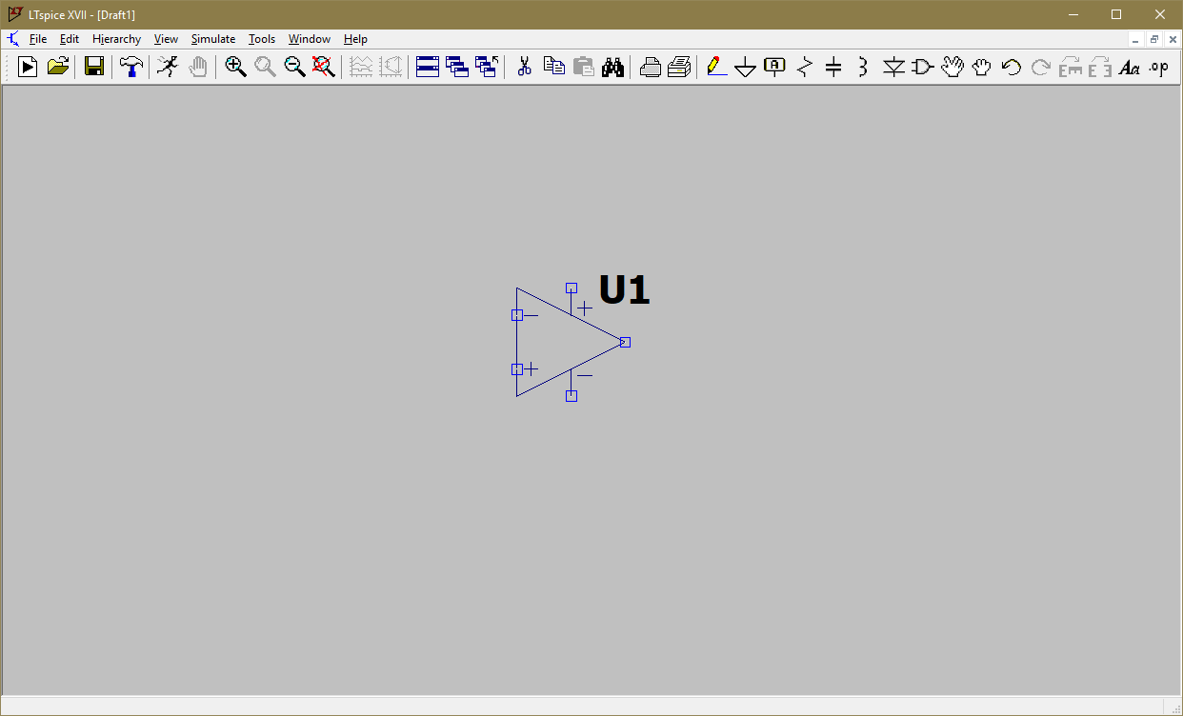Click the Run simulation running-man icon

[168, 67]
